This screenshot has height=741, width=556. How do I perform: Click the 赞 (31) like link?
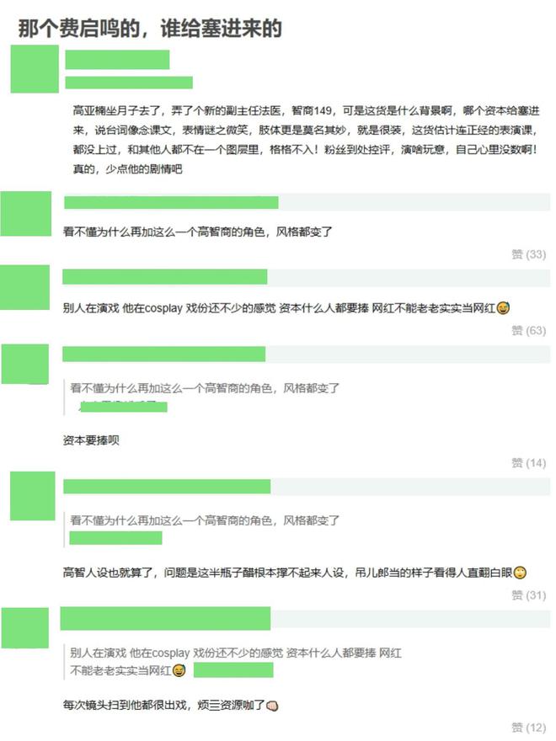(x=528, y=595)
